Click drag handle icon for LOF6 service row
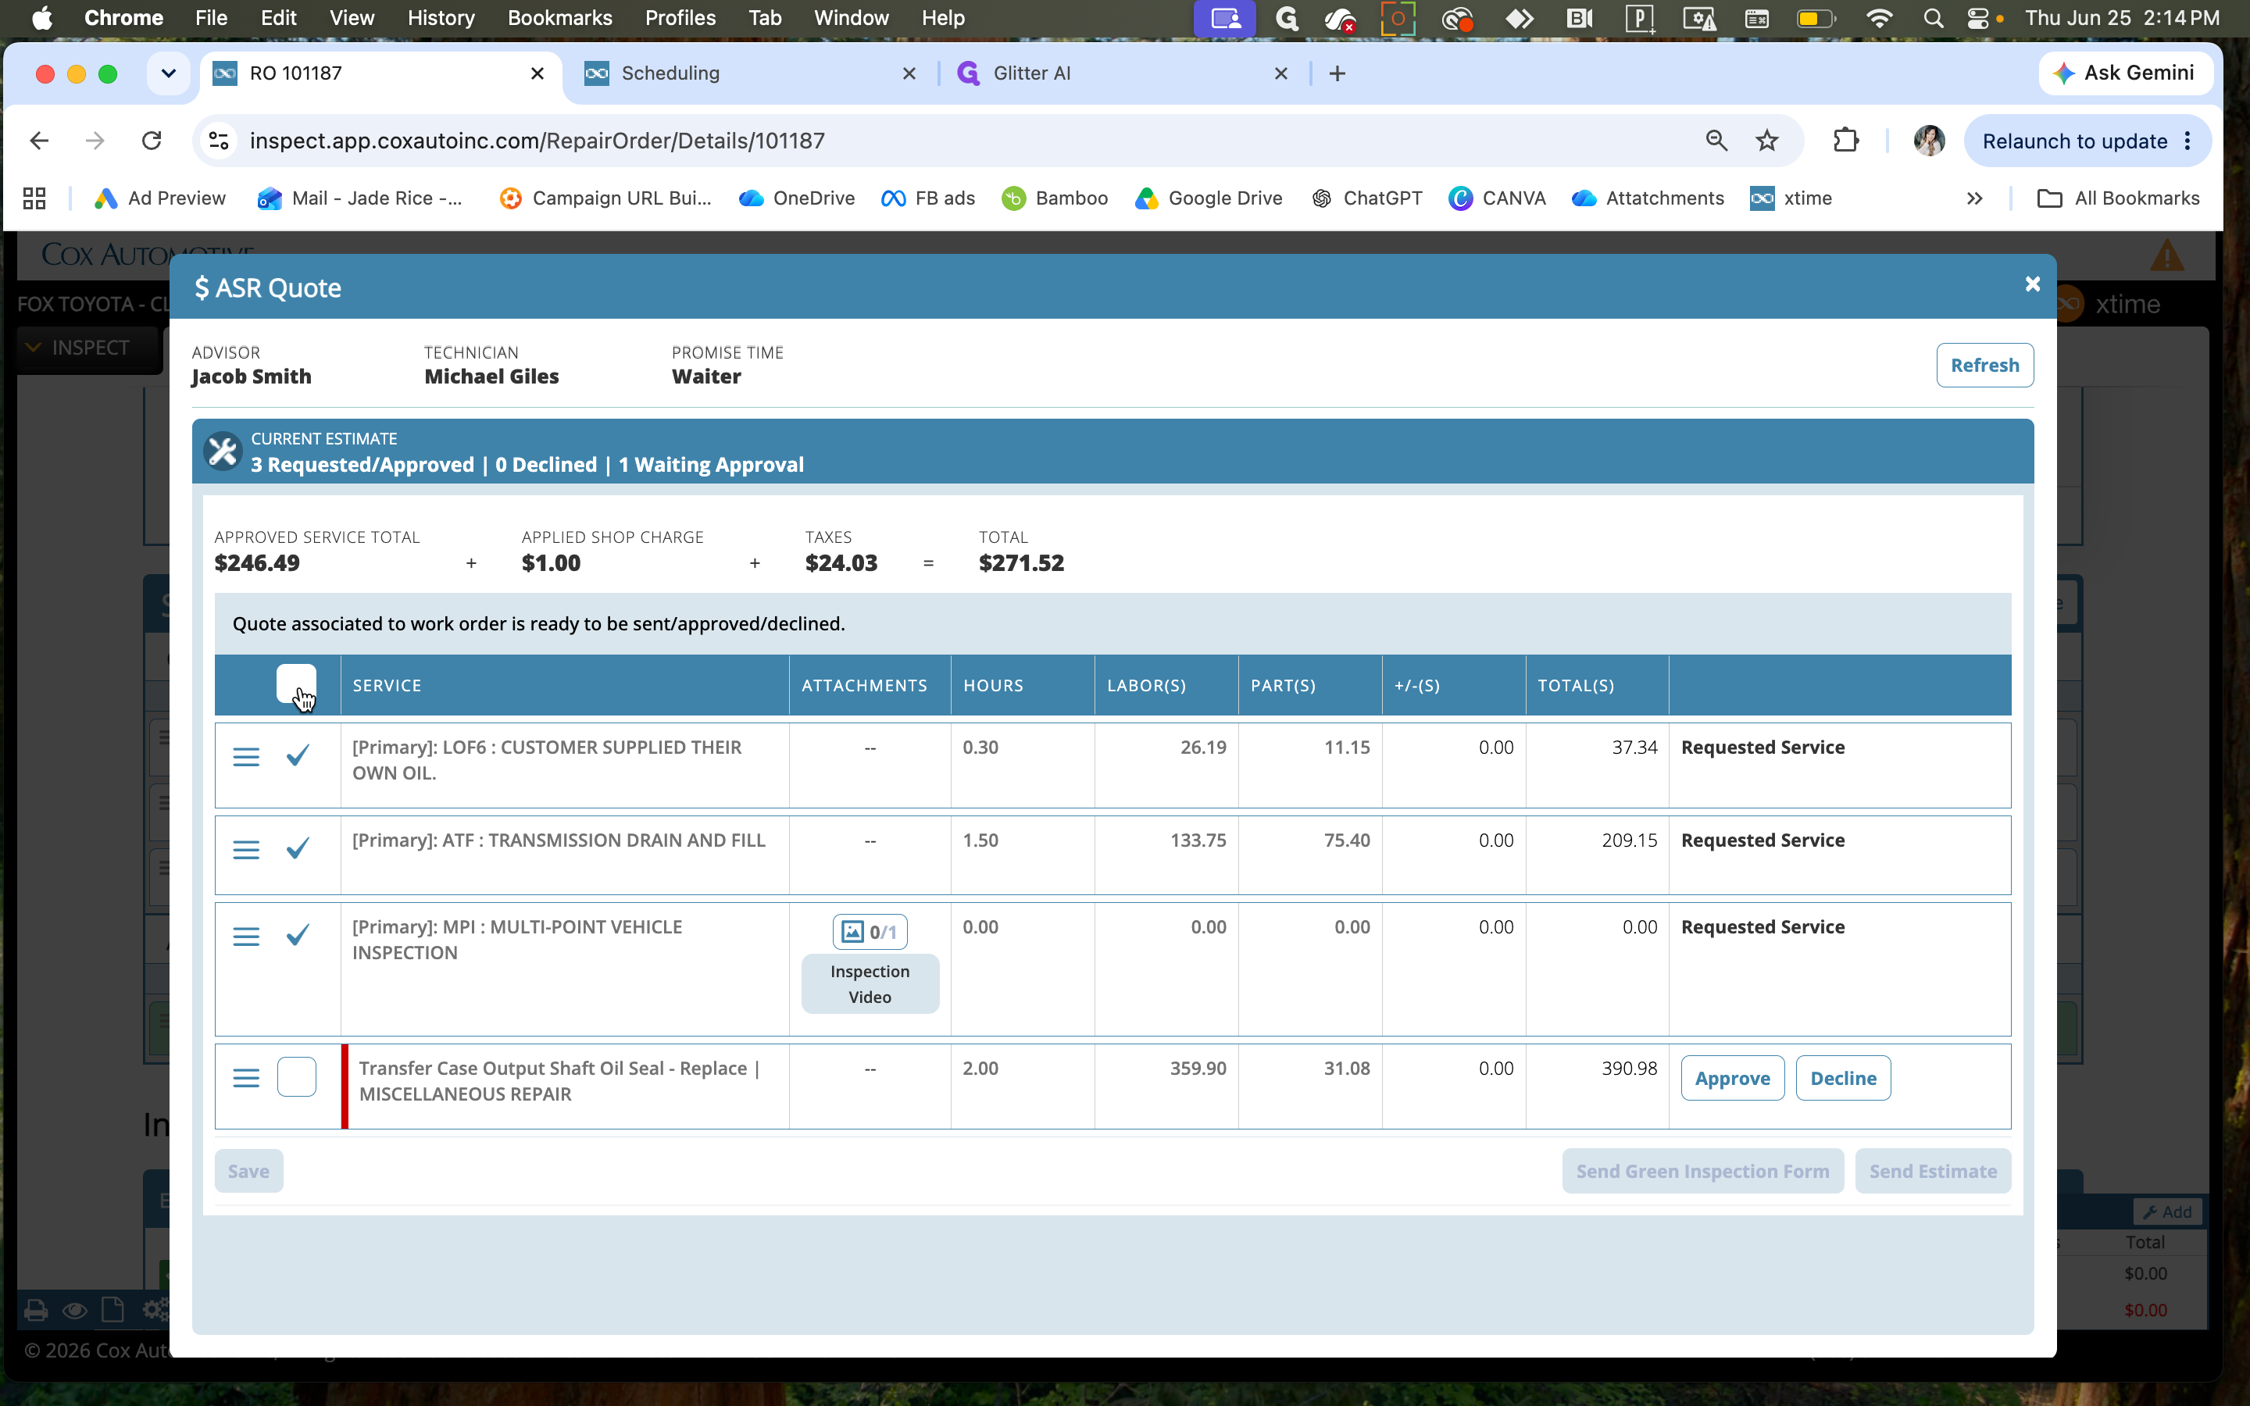The height and width of the screenshot is (1406, 2250). 245,757
